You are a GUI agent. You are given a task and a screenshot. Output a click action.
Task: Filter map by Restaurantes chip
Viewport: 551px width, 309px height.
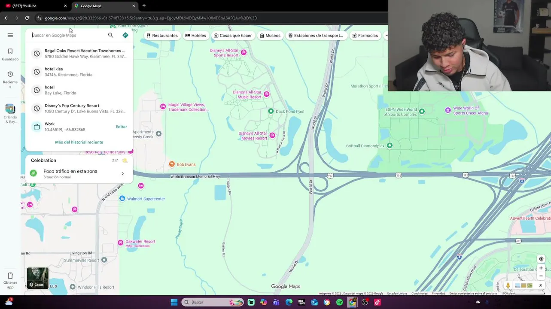click(x=162, y=36)
